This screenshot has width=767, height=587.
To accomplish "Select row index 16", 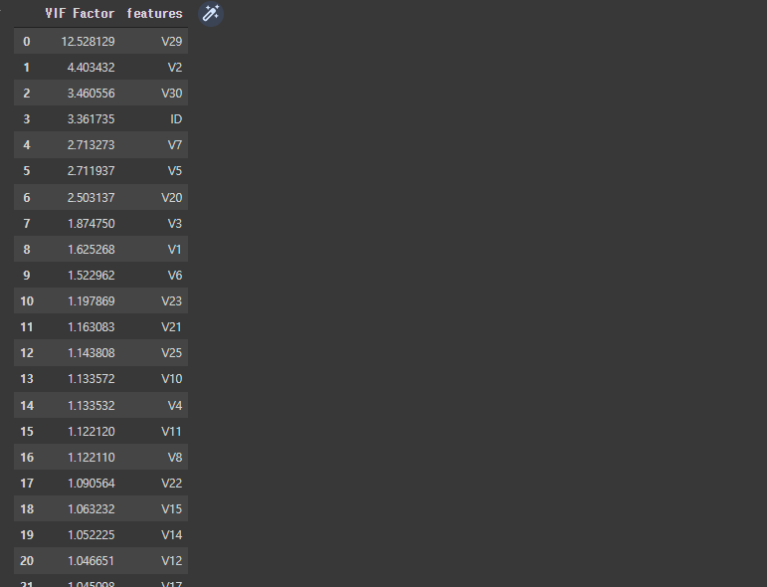I will 27,458.
